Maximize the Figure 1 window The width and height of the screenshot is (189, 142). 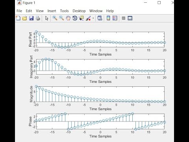(159, 3)
